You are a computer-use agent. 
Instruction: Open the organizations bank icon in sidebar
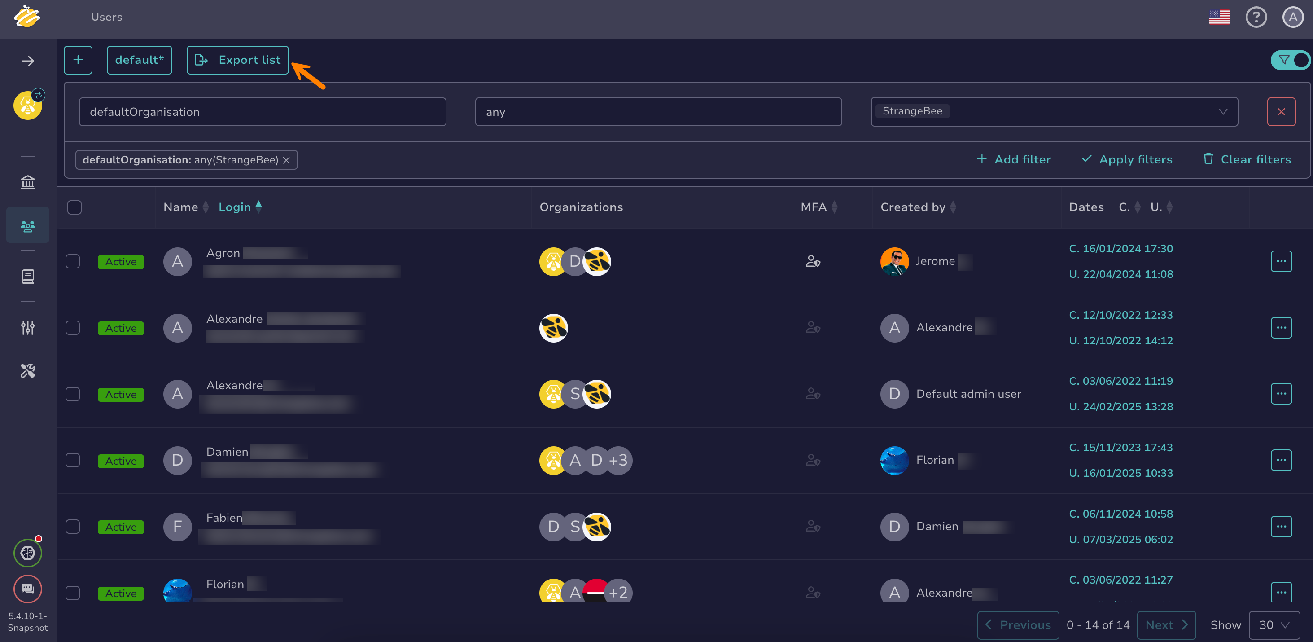coord(27,182)
